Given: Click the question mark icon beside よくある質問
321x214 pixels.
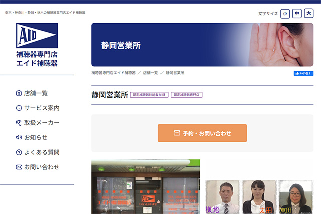Looking at the screenshot, I should (19, 152).
